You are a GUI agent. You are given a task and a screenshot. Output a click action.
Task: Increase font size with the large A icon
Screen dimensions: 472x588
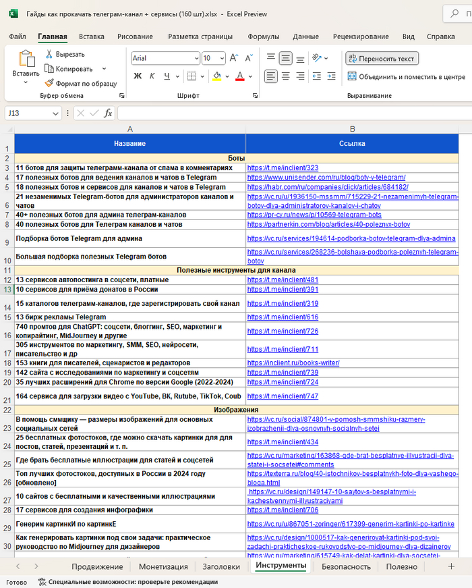coord(234,58)
